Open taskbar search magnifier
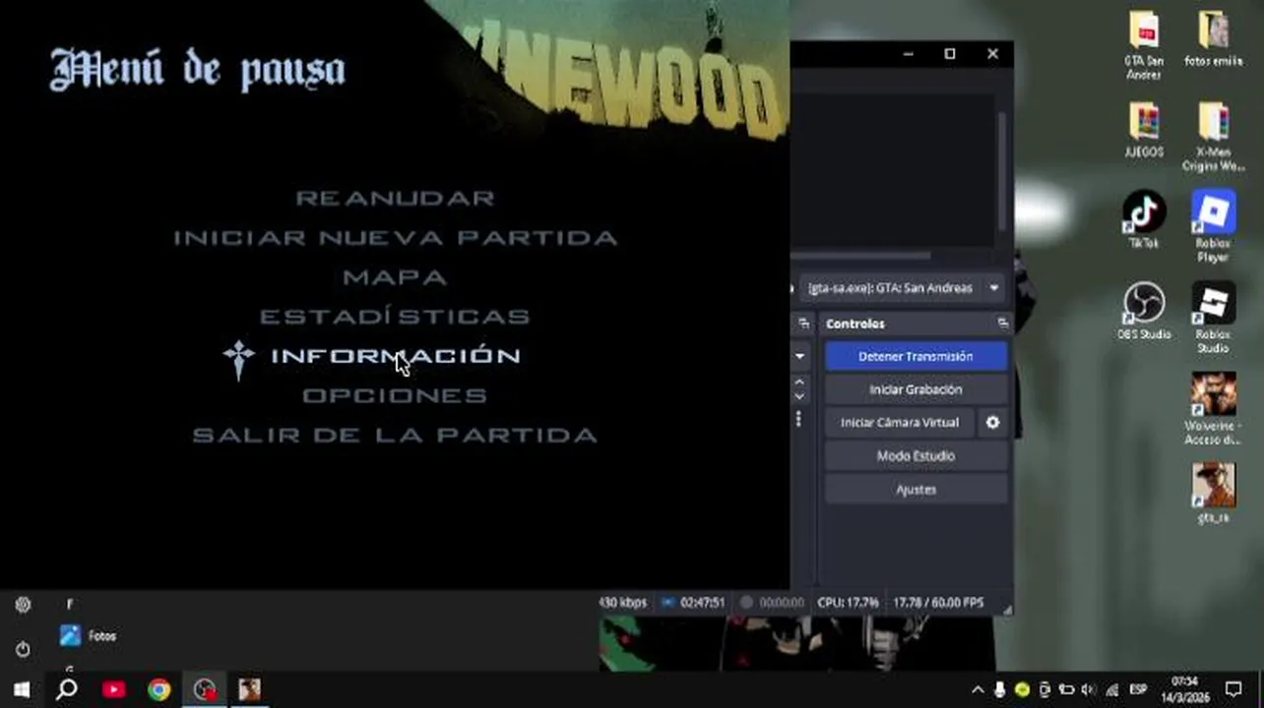The image size is (1264, 708). point(66,689)
